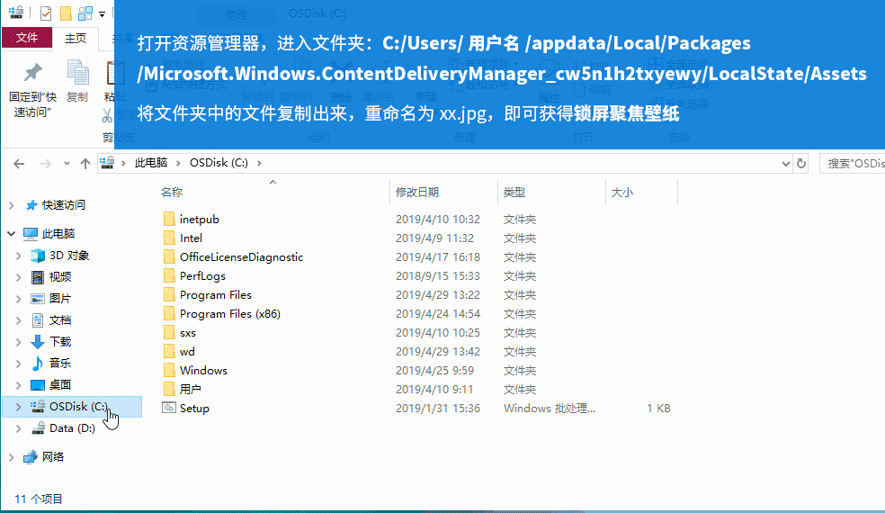This screenshot has width=885, height=513.
Task: Expand the Data (D:) drive node
Action: (x=19, y=428)
